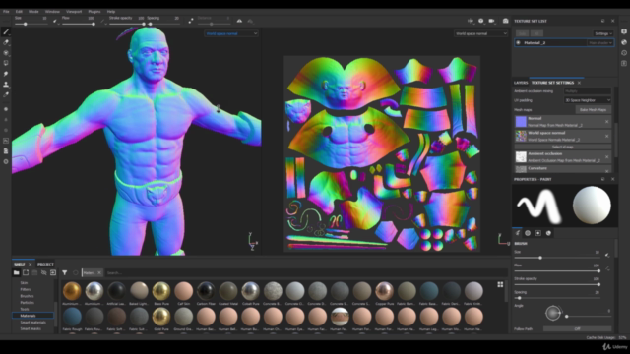Click the Bake Mesh Maps button

[x=593, y=109]
